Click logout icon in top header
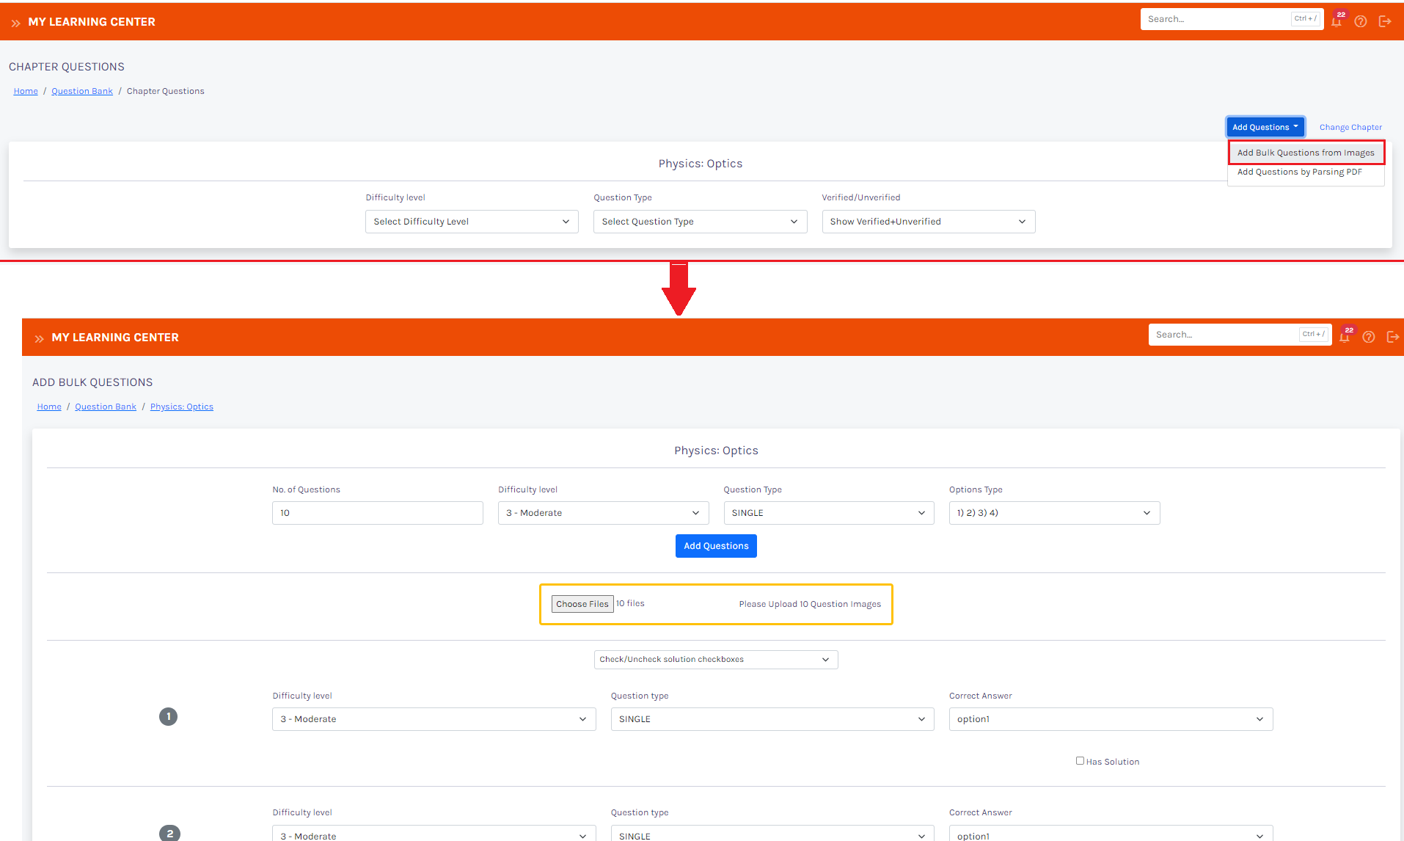This screenshot has height=841, width=1404. [1385, 21]
